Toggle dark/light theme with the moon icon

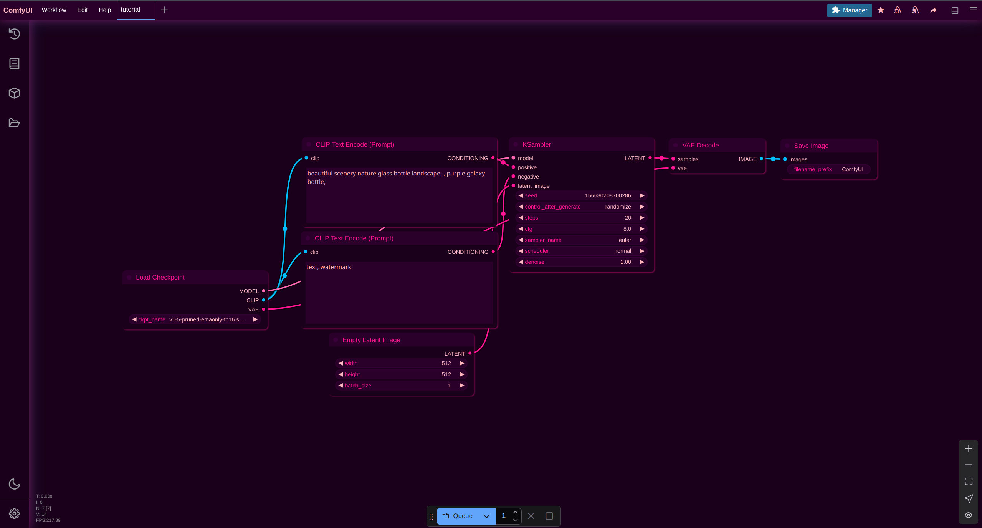pyautogui.click(x=14, y=484)
